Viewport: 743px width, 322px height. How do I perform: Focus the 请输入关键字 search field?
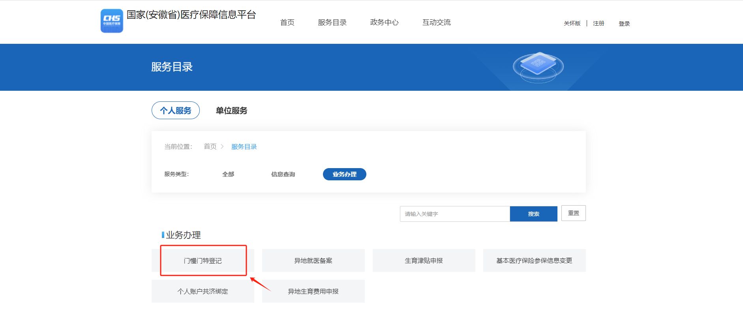[455, 214]
